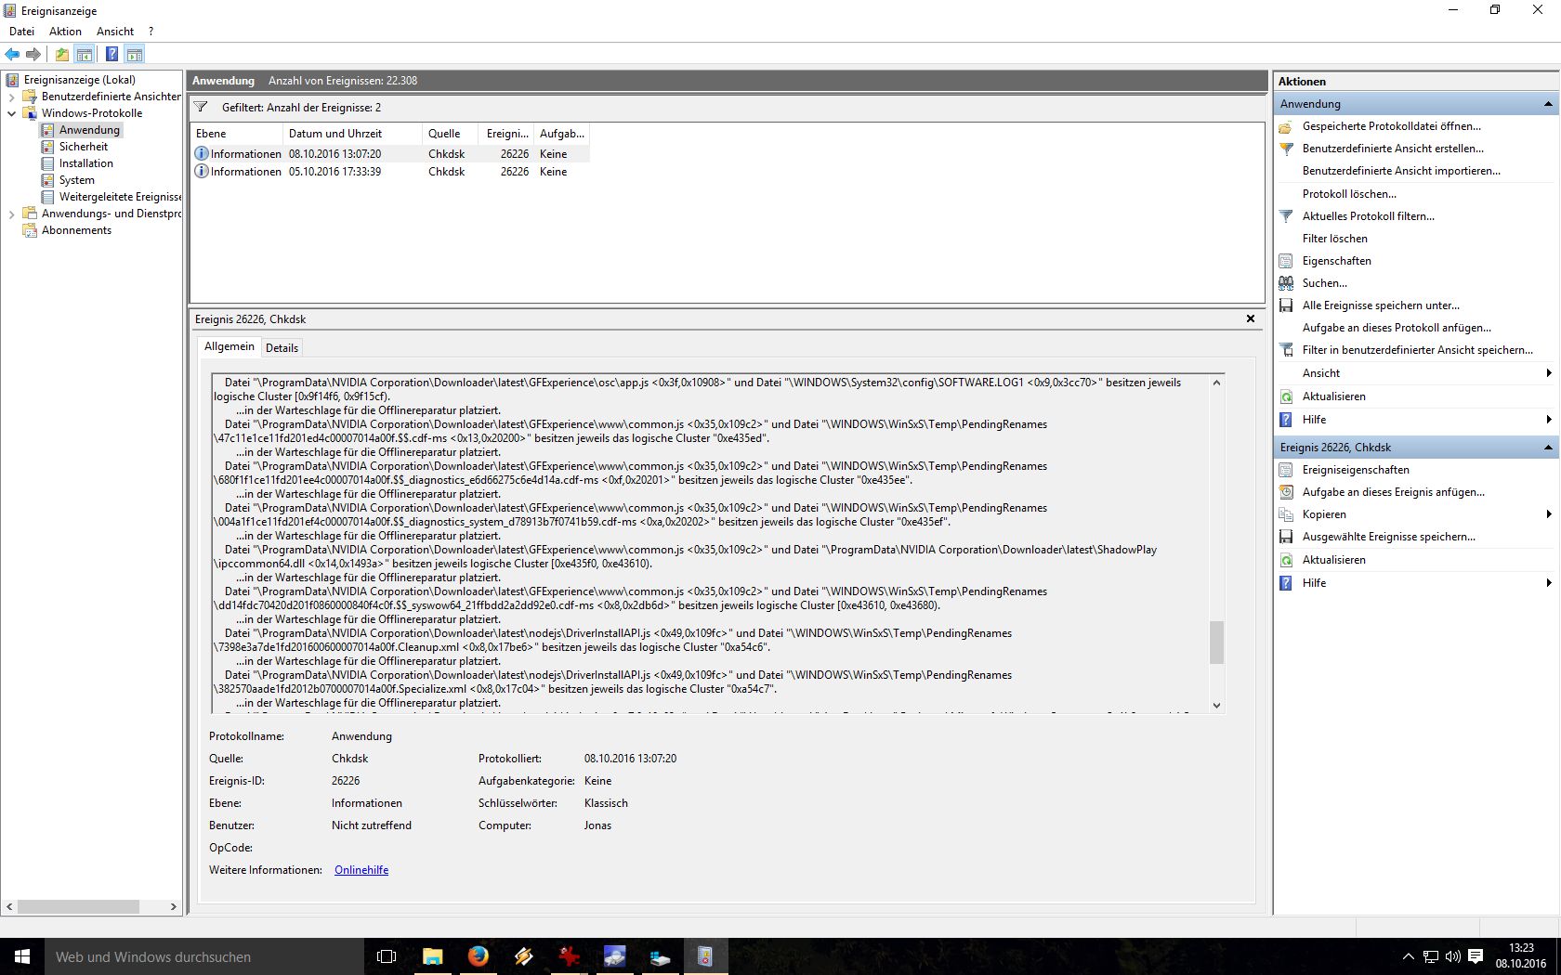The image size is (1561, 975).
Task: Select Installation log in tree
Action: (x=86, y=163)
